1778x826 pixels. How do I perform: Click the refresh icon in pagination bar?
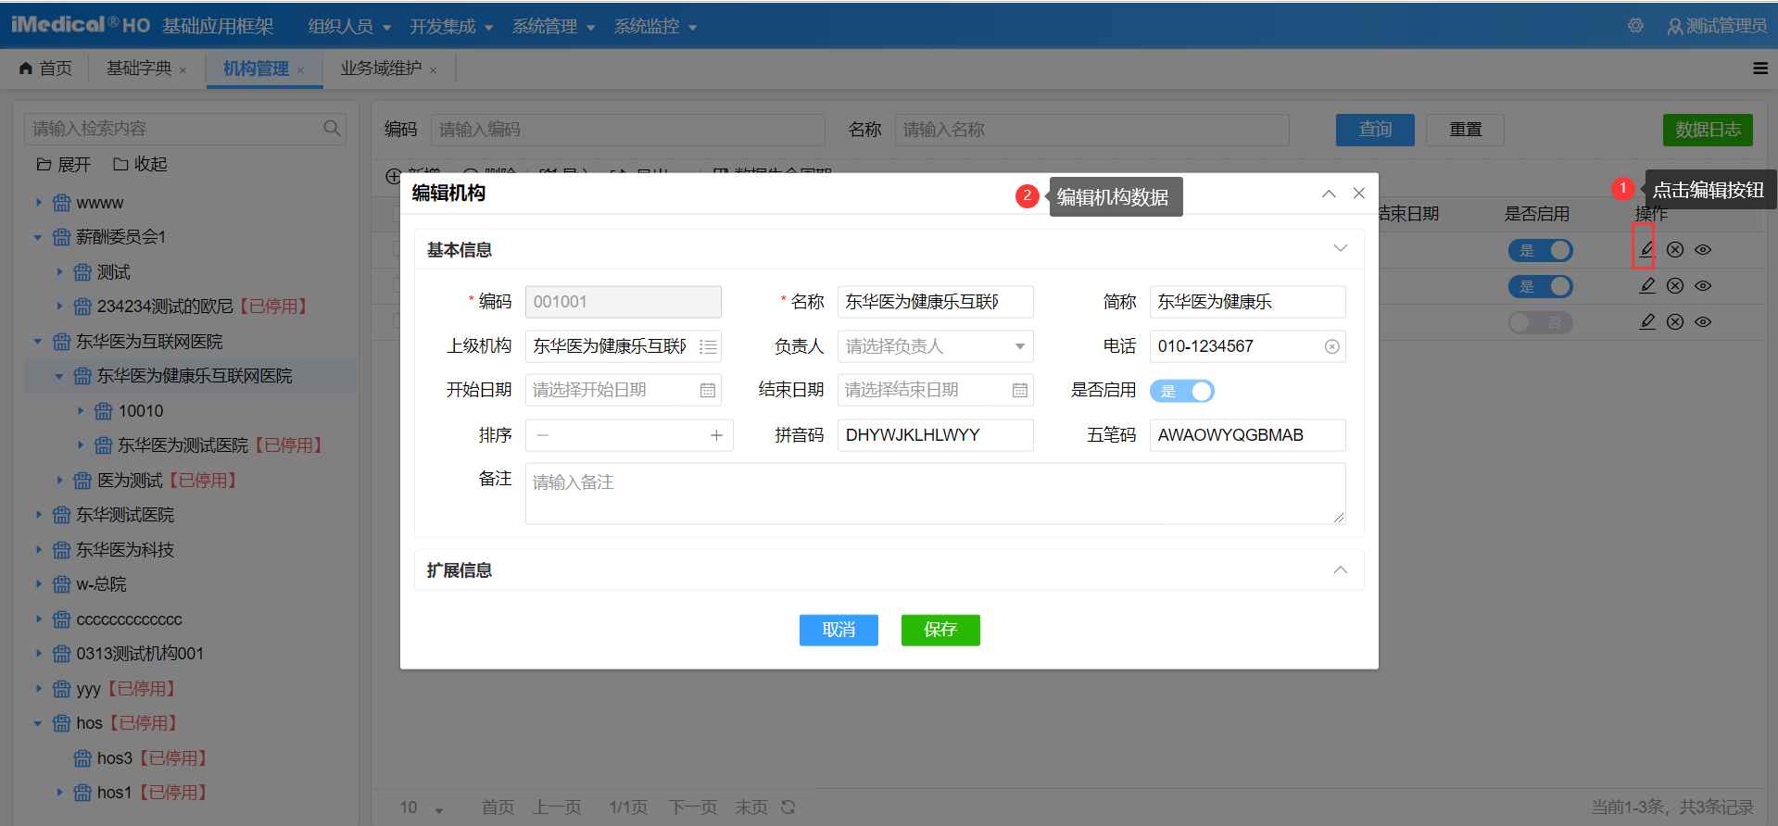788,807
